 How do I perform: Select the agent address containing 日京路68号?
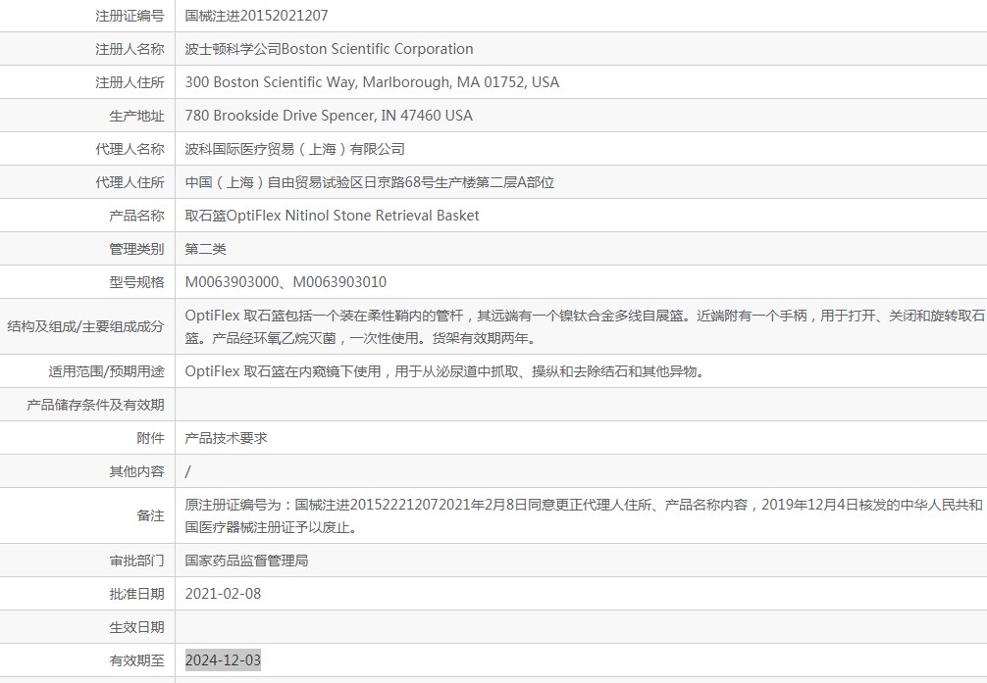[x=370, y=182]
